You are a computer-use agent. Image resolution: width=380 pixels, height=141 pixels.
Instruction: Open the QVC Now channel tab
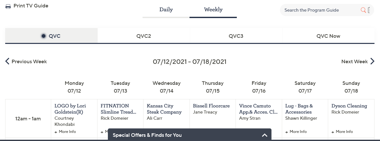[x=328, y=36]
